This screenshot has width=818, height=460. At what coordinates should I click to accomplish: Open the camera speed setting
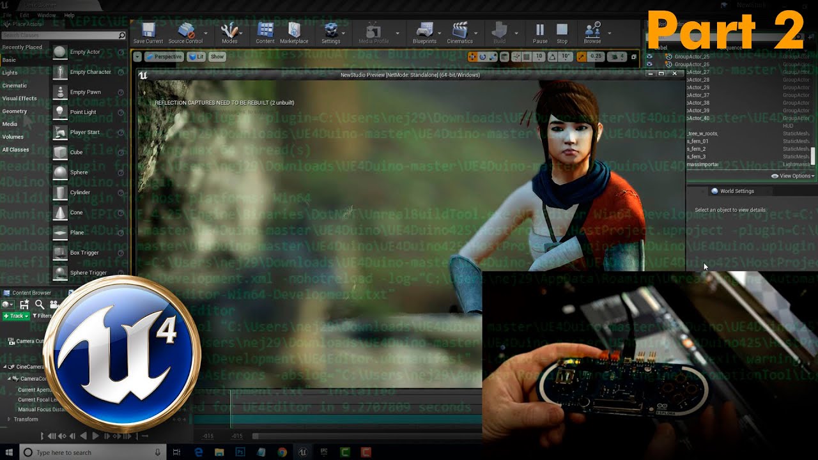pyautogui.click(x=618, y=57)
